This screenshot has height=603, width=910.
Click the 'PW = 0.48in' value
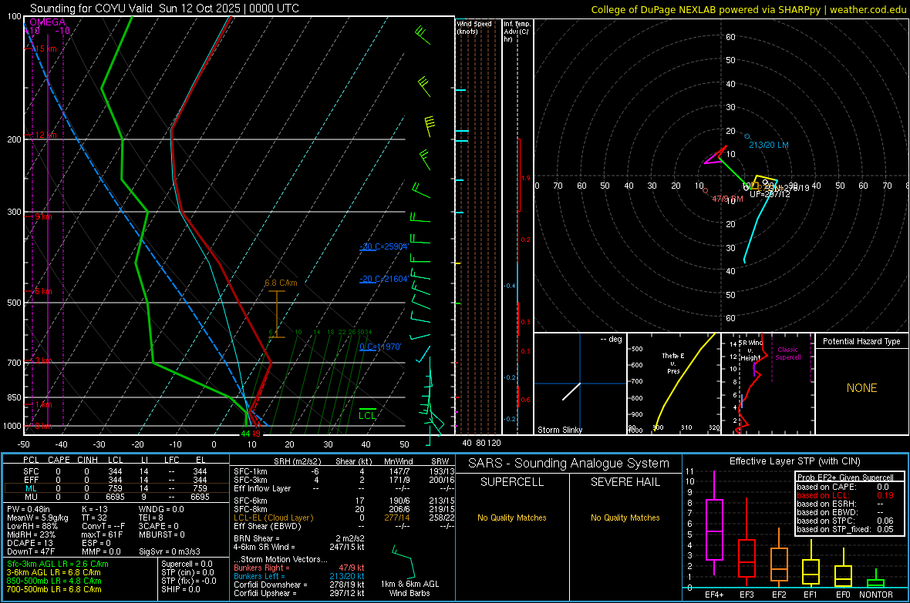(x=29, y=509)
